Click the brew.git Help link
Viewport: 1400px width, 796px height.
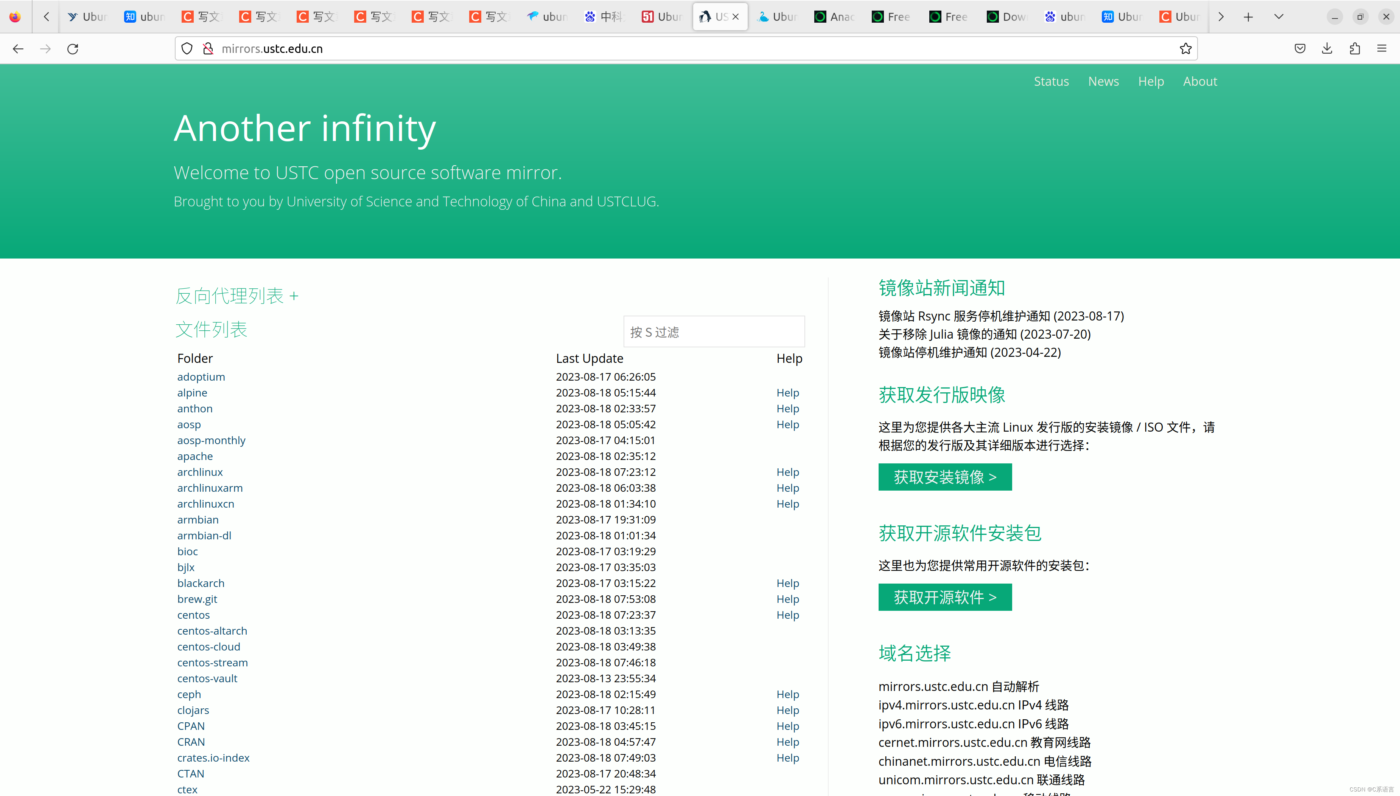(x=789, y=598)
